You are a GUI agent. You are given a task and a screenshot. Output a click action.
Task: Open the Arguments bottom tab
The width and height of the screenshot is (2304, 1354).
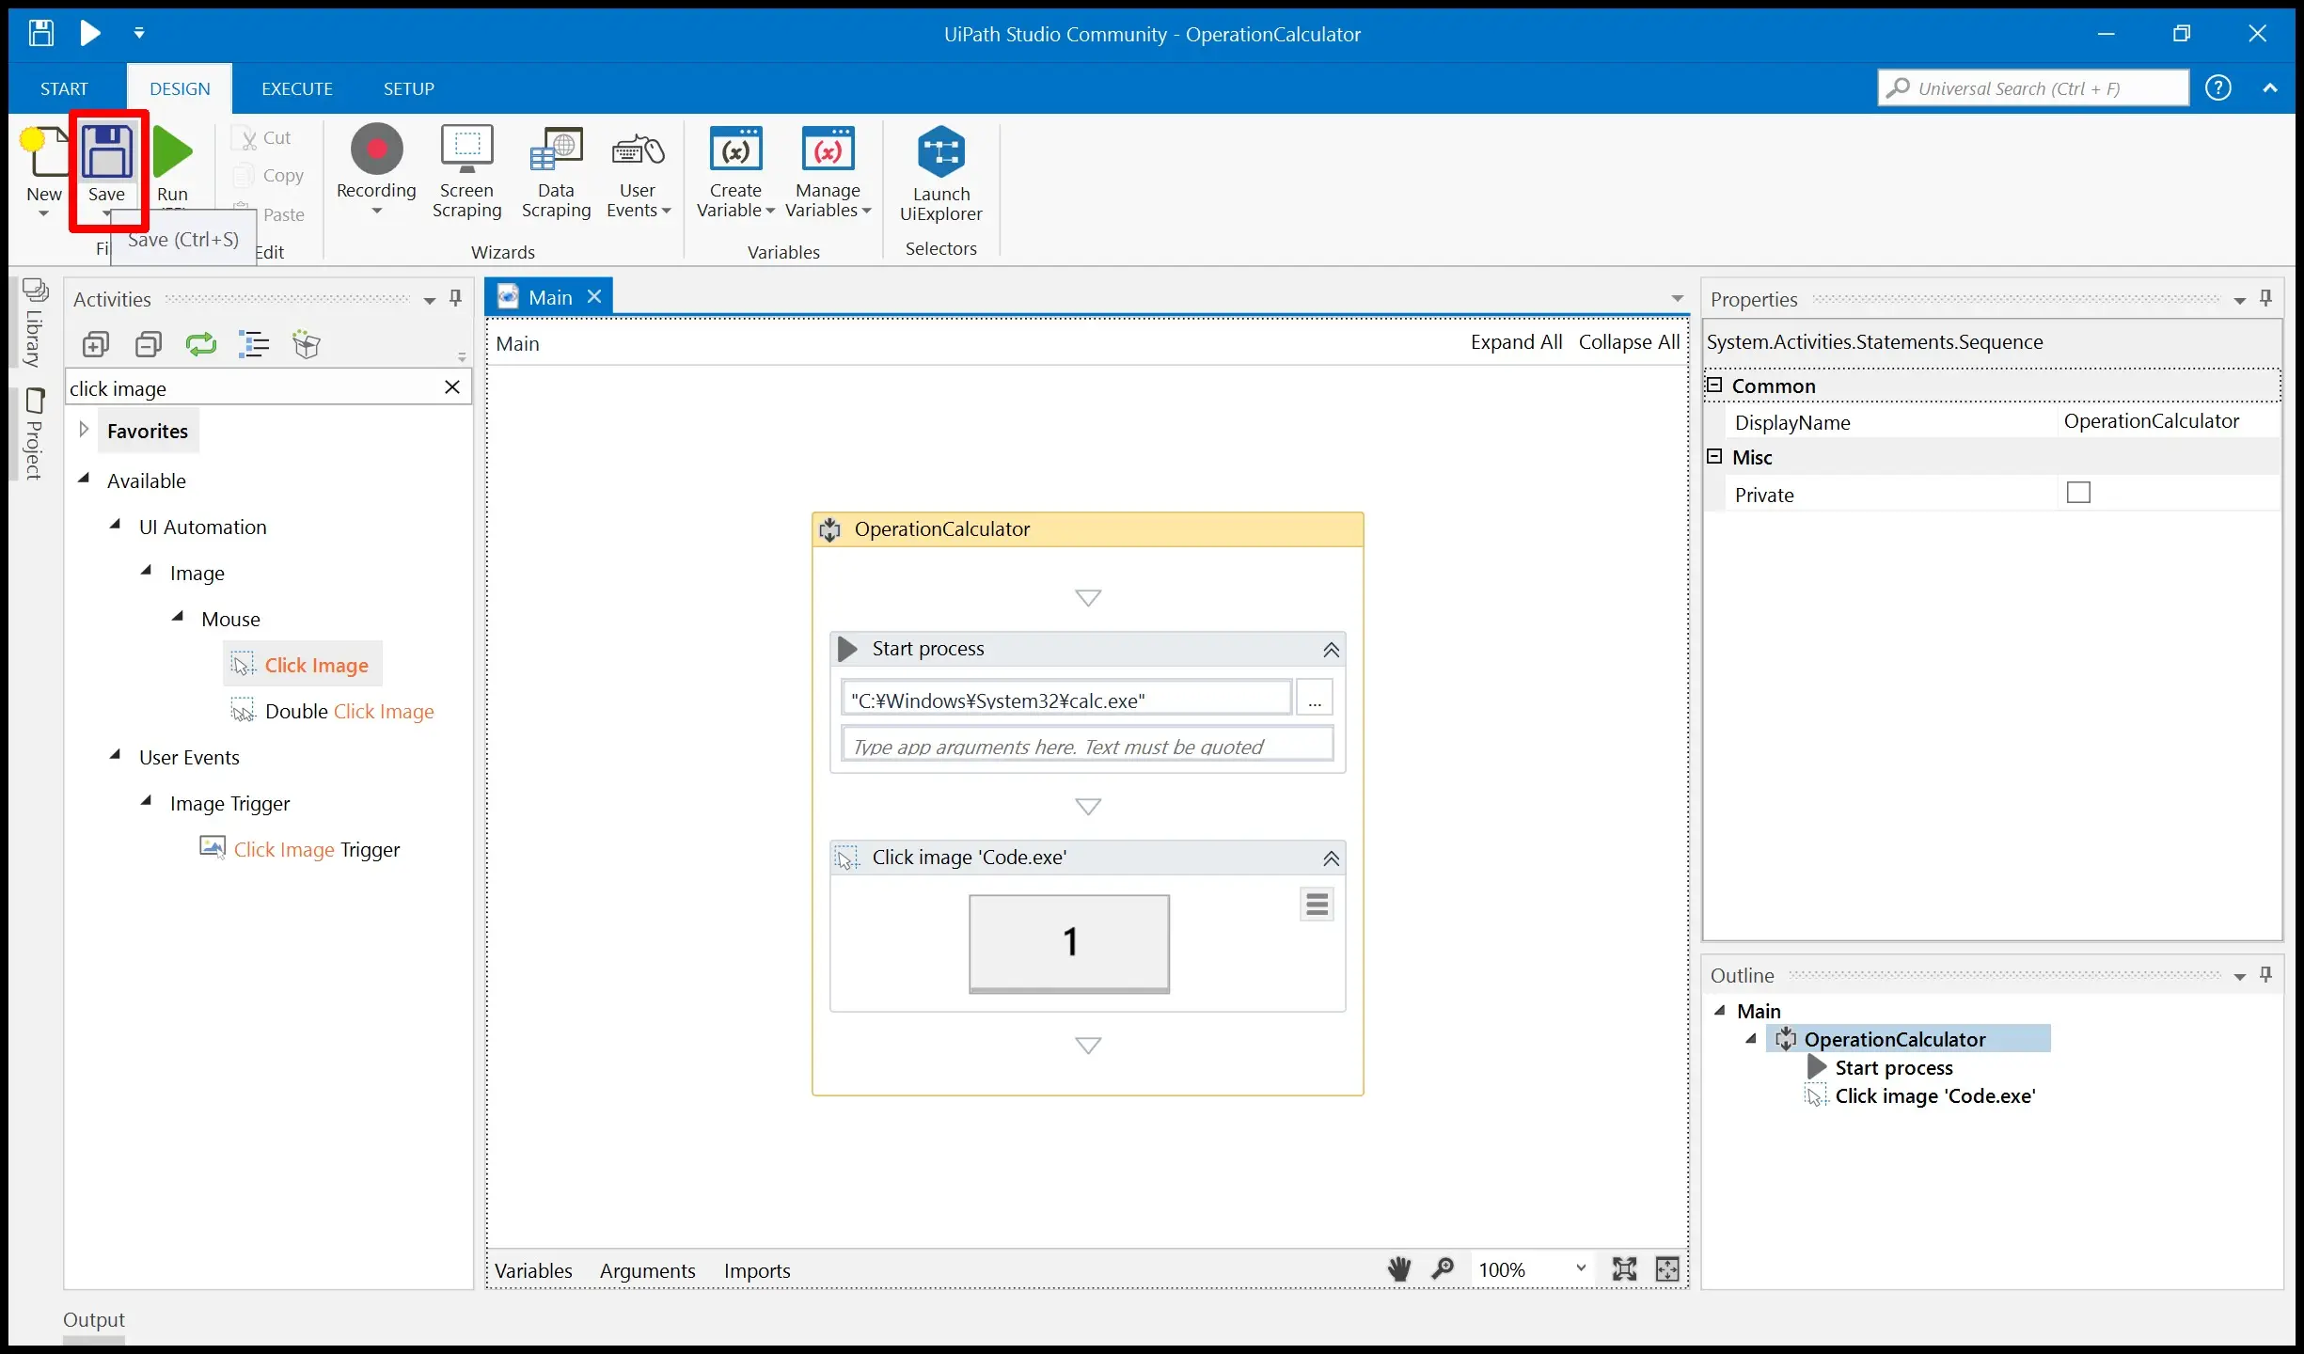point(648,1270)
